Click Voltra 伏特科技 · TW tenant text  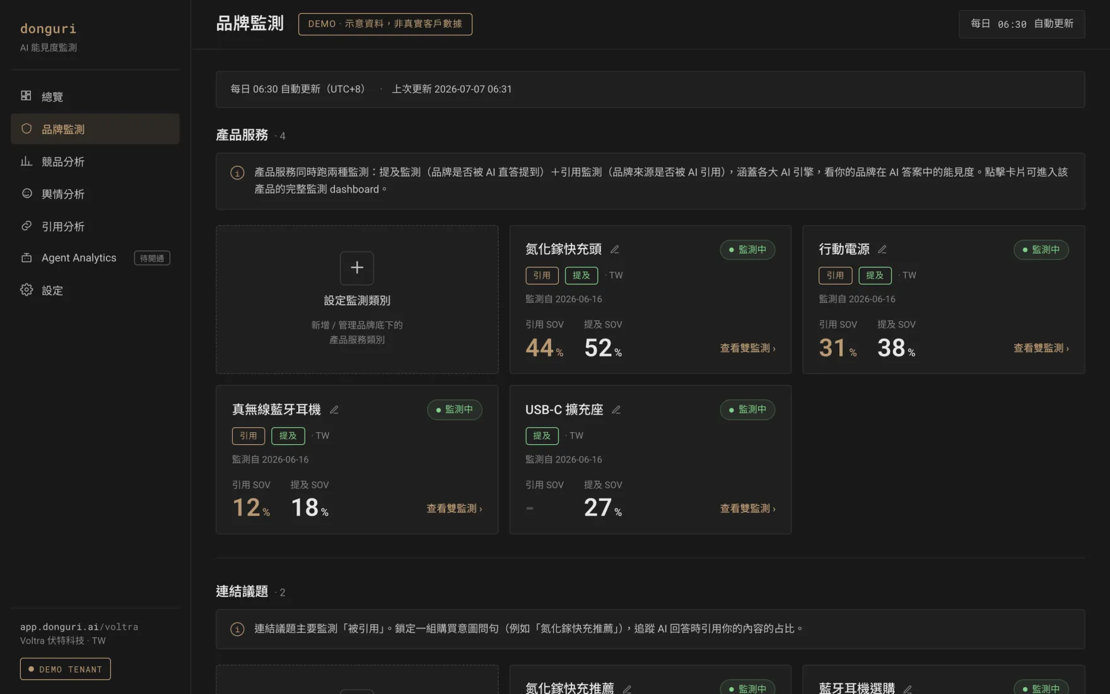point(63,641)
